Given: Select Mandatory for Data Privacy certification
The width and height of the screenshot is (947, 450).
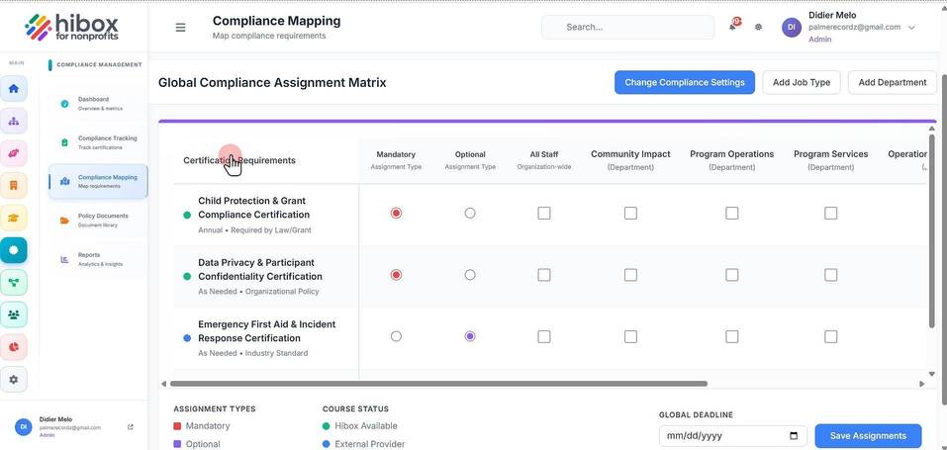Looking at the screenshot, I should (396, 275).
